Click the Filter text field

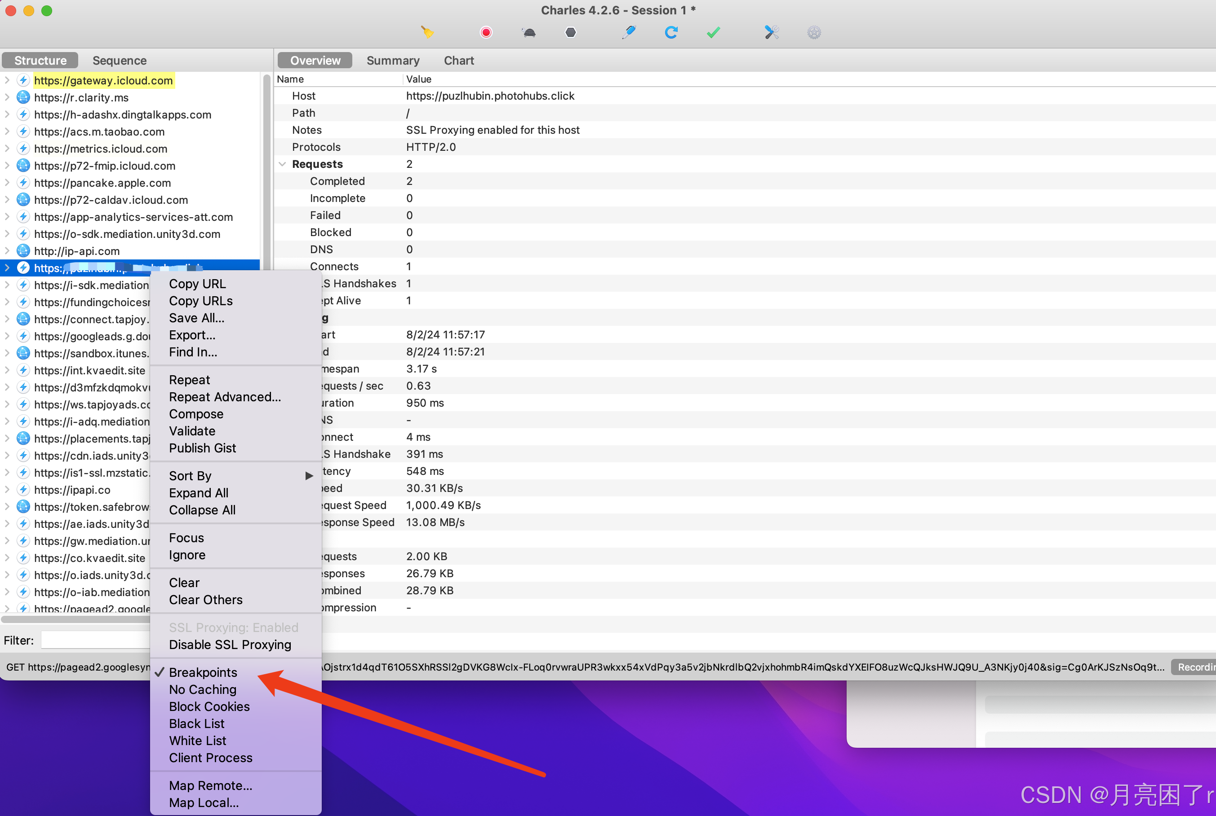tap(96, 640)
